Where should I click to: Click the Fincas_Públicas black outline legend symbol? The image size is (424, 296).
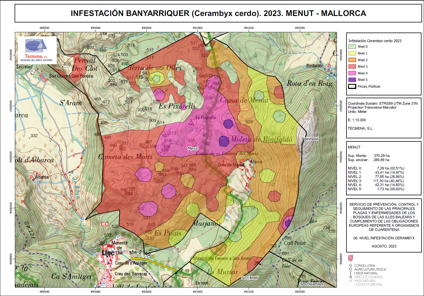tap(352, 86)
